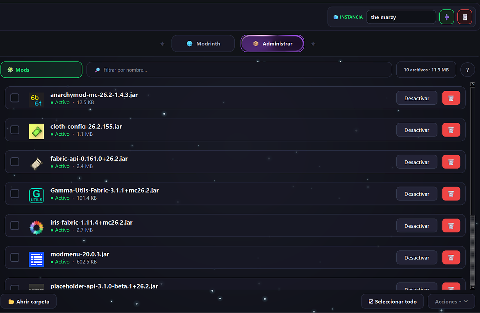Tick the iris-fabric-1.11.4+mc26.2.jar checkbox
This screenshot has height=313, width=480.
click(x=15, y=225)
